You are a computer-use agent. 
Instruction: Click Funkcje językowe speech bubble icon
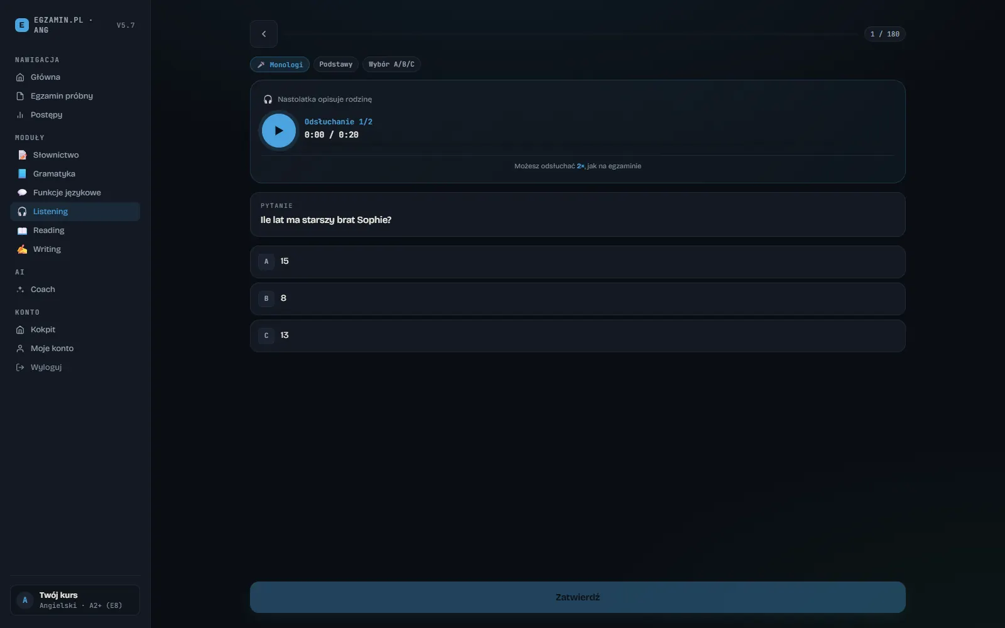(23, 193)
